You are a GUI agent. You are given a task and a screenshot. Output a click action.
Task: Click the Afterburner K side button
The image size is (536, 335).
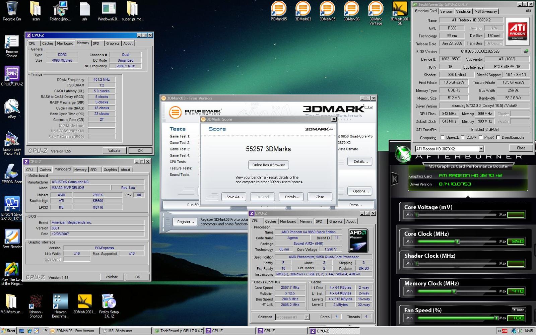[395, 179]
